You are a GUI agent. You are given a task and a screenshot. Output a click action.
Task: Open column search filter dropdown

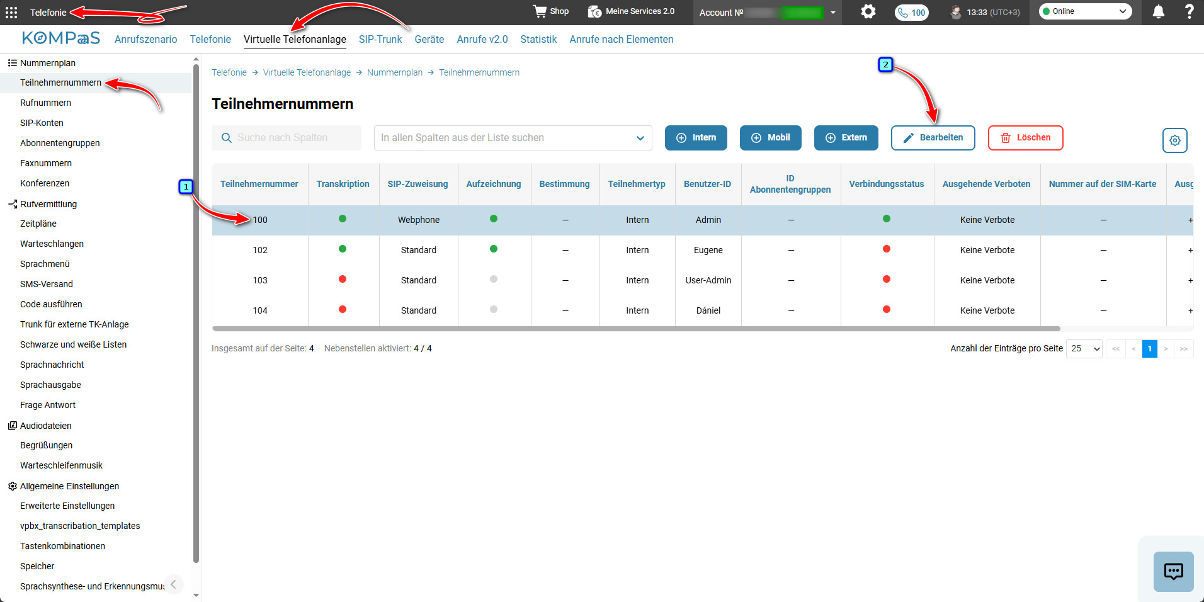(x=513, y=138)
